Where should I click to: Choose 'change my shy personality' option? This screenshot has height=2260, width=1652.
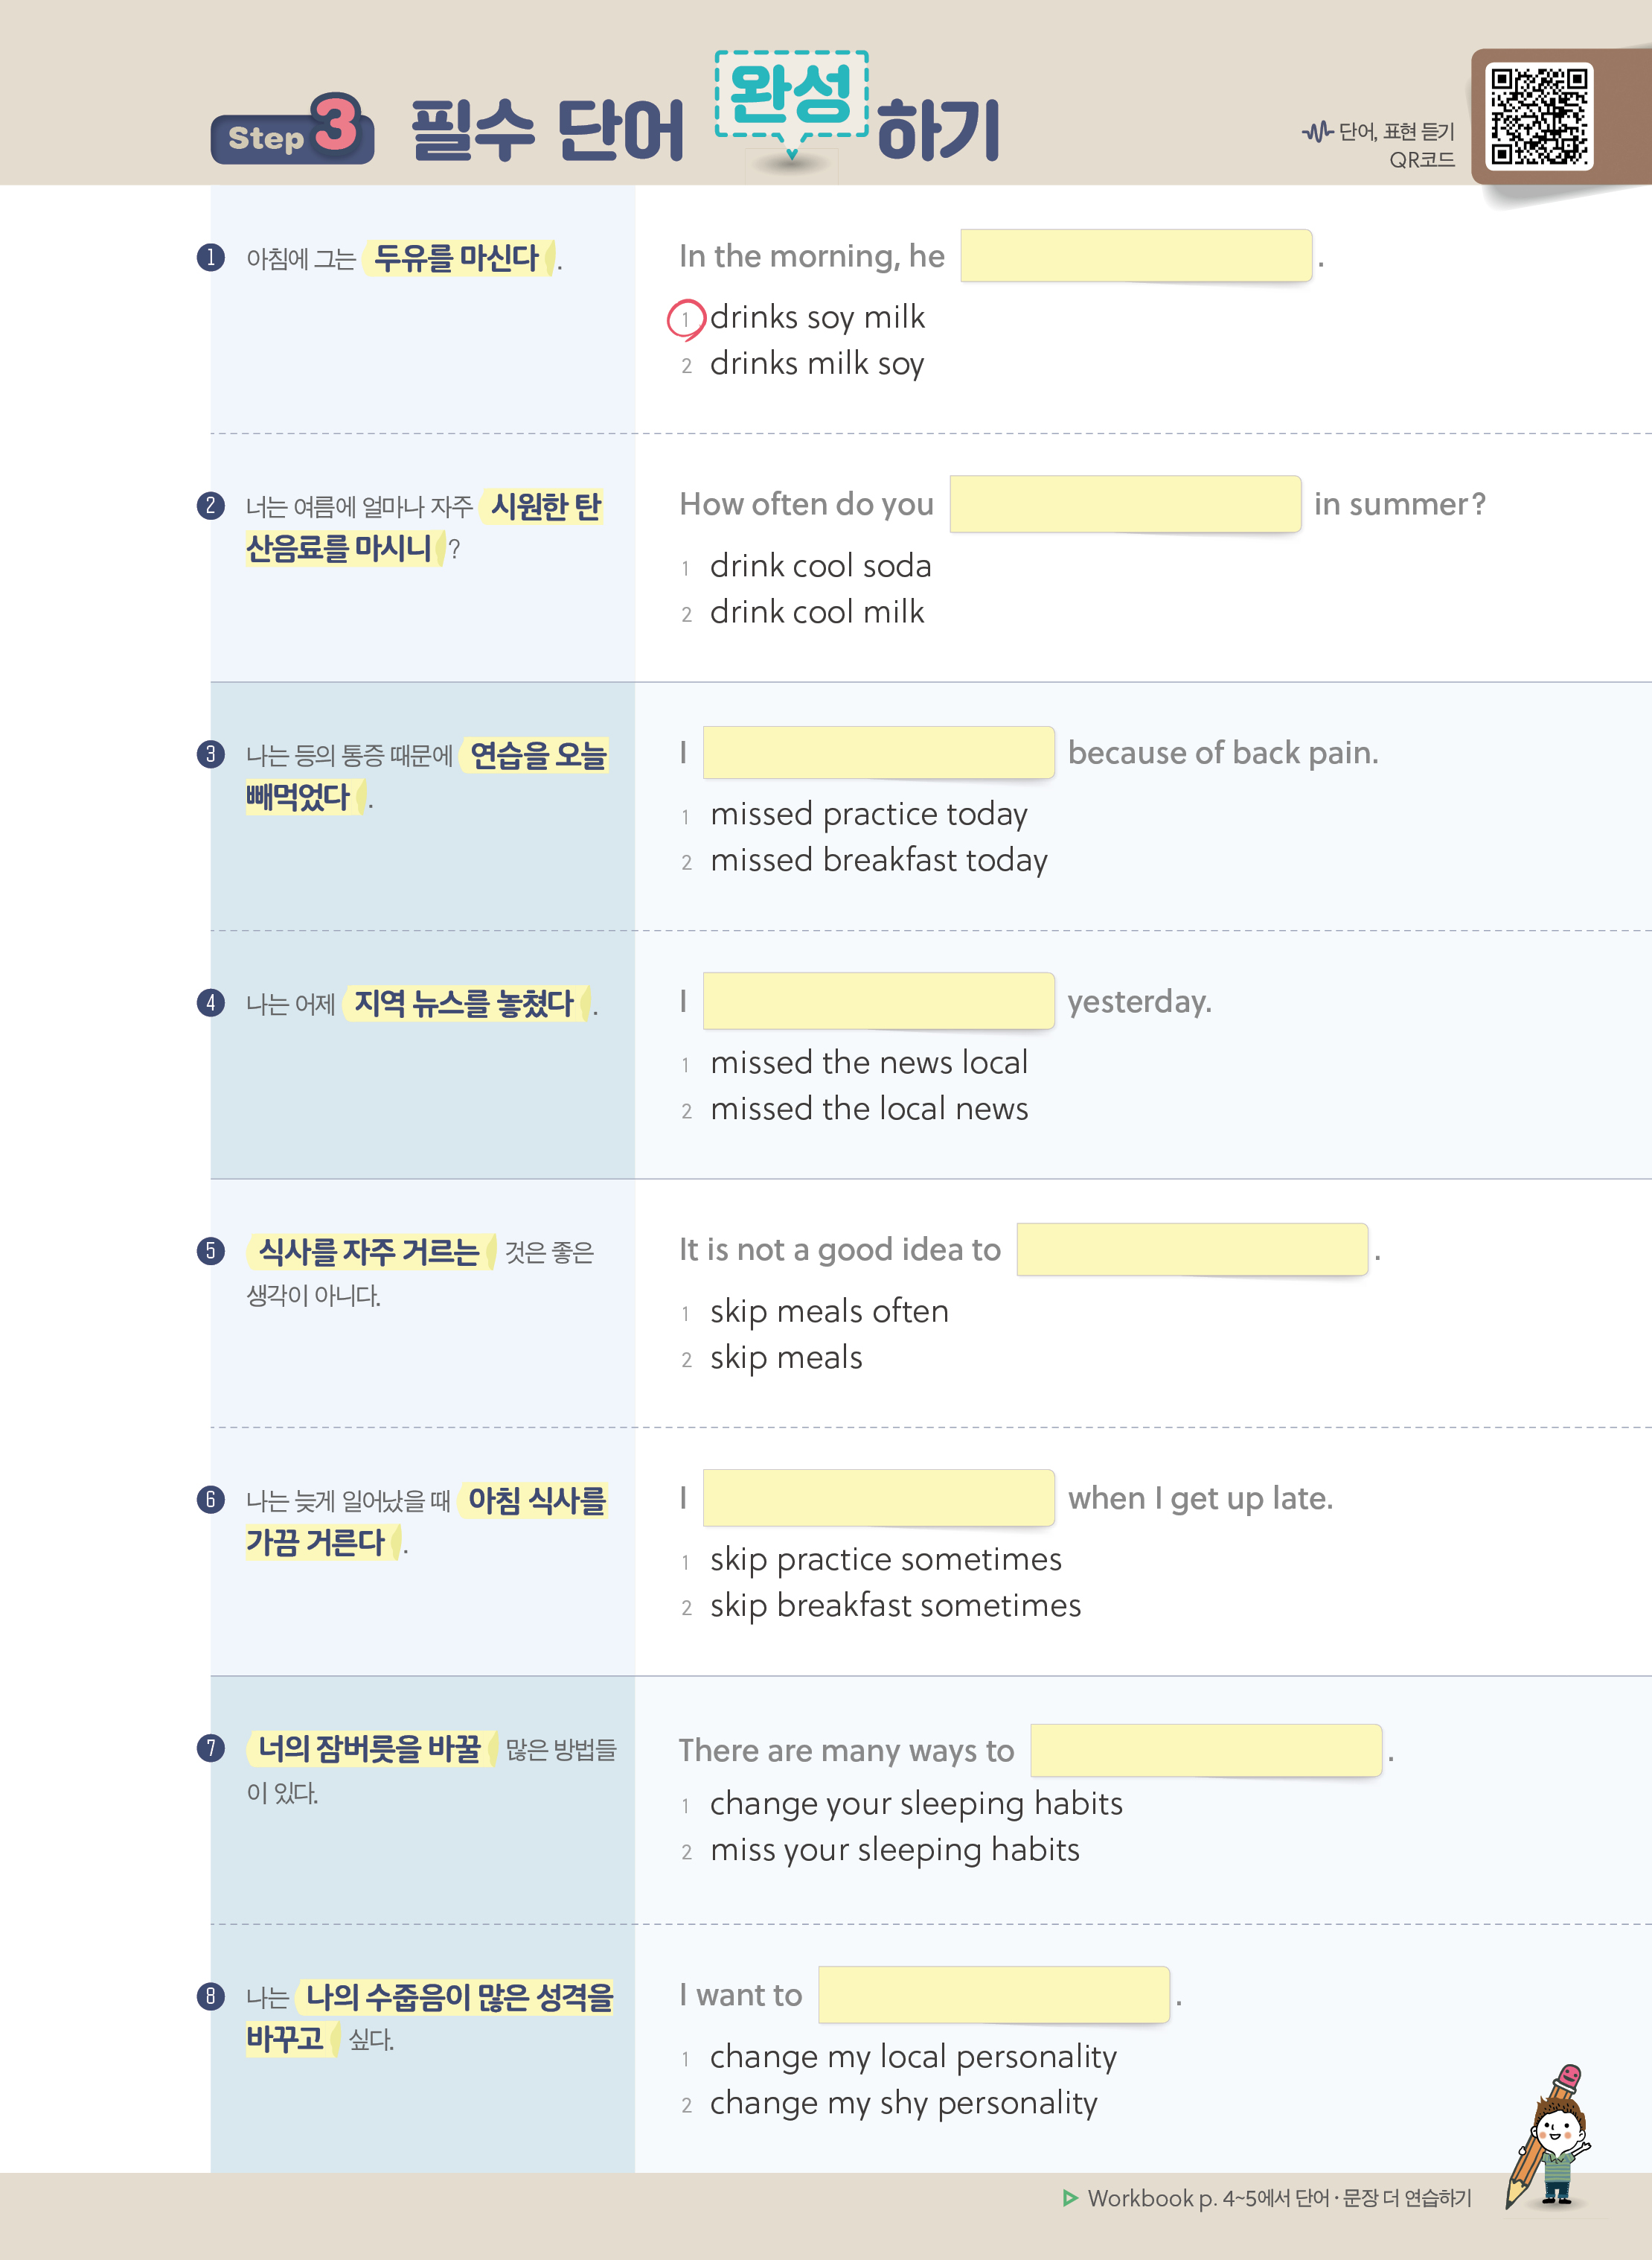tap(902, 2103)
